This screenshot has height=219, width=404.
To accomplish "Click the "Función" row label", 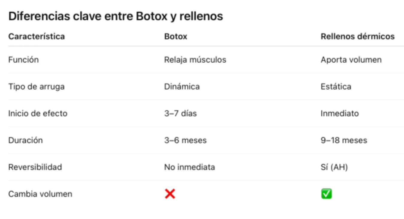I will click(x=23, y=60).
